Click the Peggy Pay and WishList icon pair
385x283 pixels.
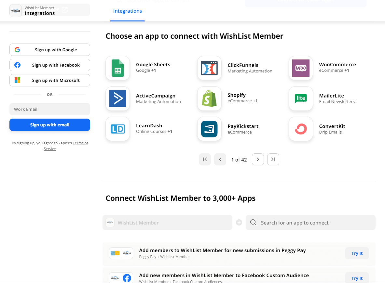click(121, 253)
